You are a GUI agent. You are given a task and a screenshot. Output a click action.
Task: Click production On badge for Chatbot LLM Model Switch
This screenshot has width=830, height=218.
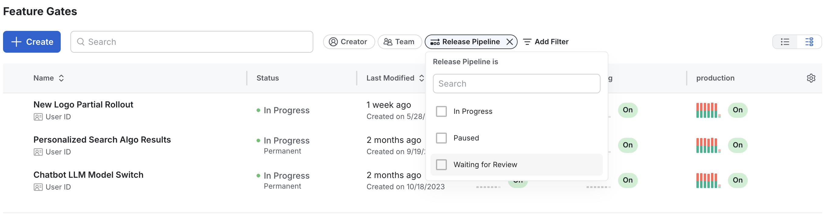pyautogui.click(x=737, y=180)
